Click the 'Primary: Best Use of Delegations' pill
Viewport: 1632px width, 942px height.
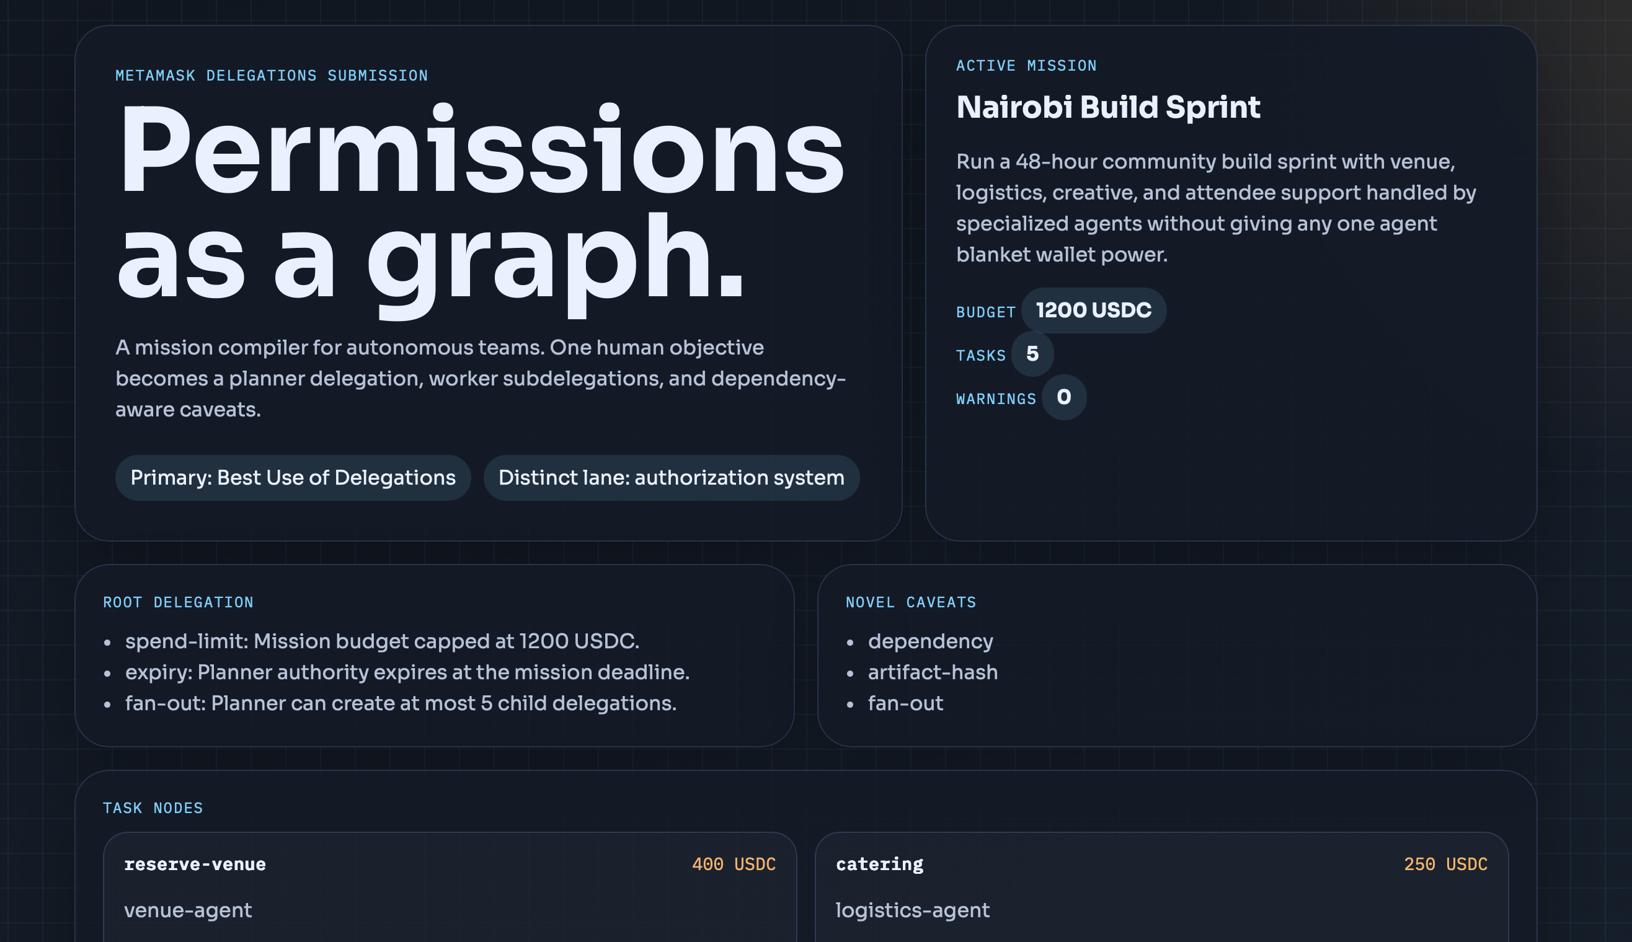click(293, 477)
